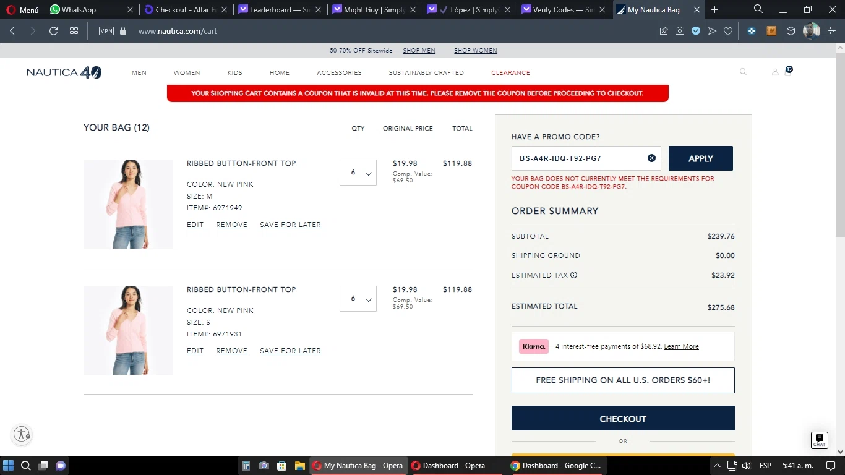Click the estimated tax info icon
This screenshot has height=475, width=845.
[573, 275]
